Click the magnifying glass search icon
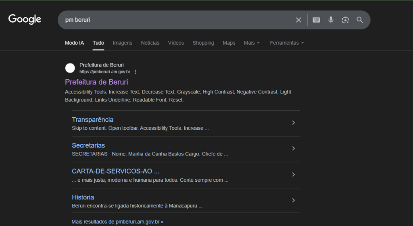The width and height of the screenshot is (413, 226). (x=360, y=20)
